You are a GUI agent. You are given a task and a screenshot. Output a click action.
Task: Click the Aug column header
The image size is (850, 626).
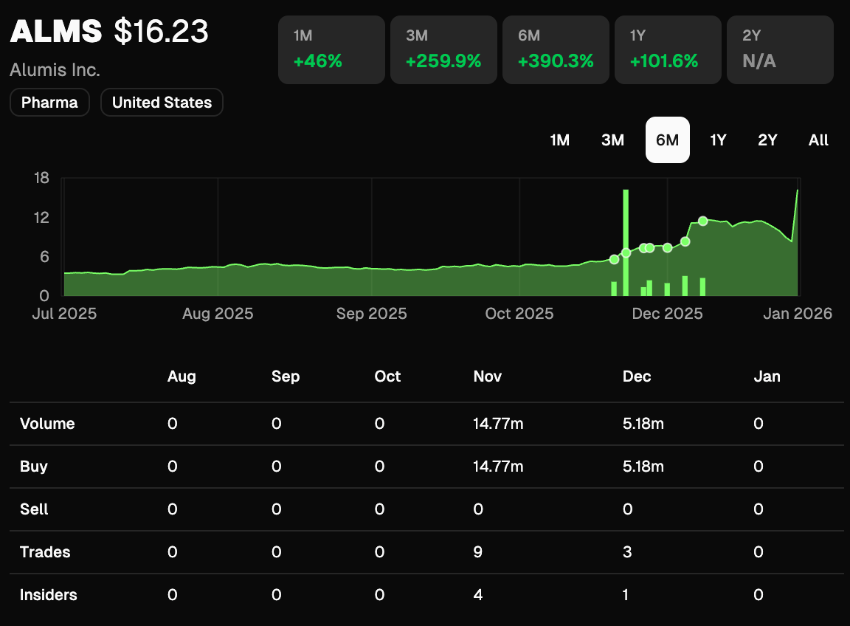182,376
